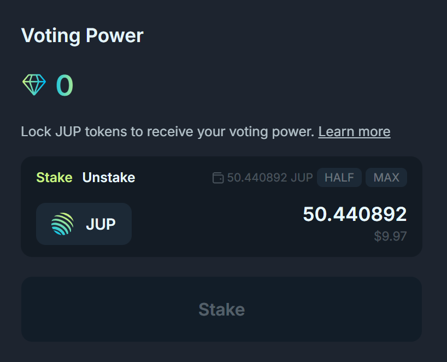Click the voting power value 0
This screenshot has width=447, height=362.
tap(64, 86)
